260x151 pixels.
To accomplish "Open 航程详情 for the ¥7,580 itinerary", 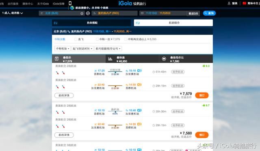I will click(64, 135).
